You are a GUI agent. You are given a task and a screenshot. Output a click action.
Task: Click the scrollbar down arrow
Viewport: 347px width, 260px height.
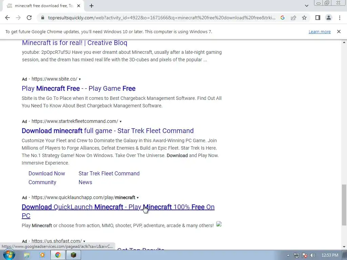pyautogui.click(x=344, y=247)
